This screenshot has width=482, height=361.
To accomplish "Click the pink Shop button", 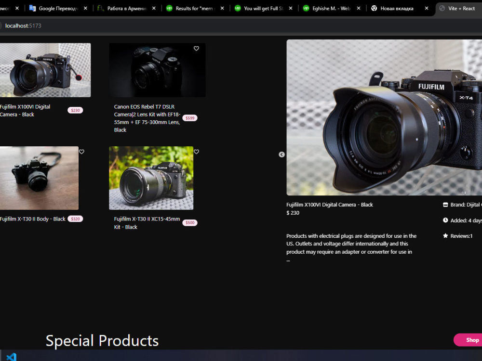I will pos(468,340).
